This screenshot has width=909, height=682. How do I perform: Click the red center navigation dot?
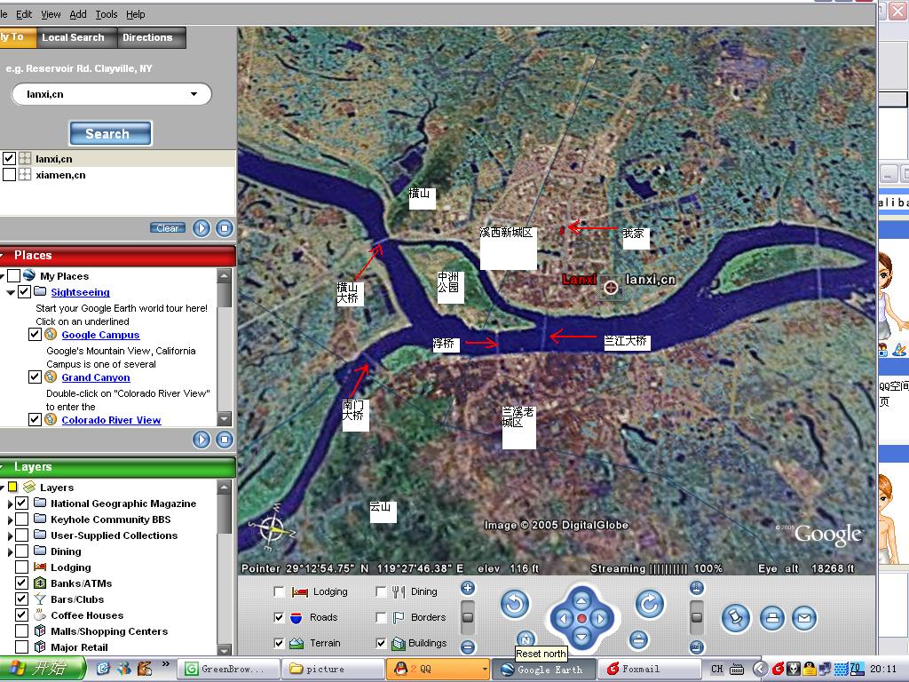[x=581, y=619]
